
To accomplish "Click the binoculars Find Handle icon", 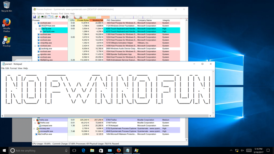I will 63,17.
